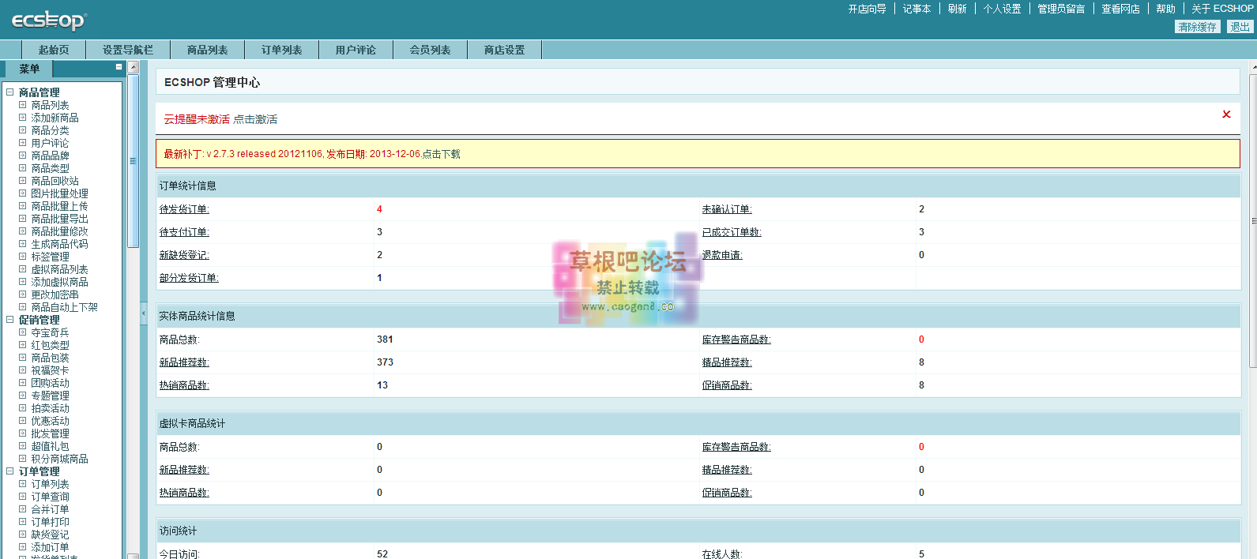
Task: Click the arrow icon beside 红包类型
Action: coord(23,345)
